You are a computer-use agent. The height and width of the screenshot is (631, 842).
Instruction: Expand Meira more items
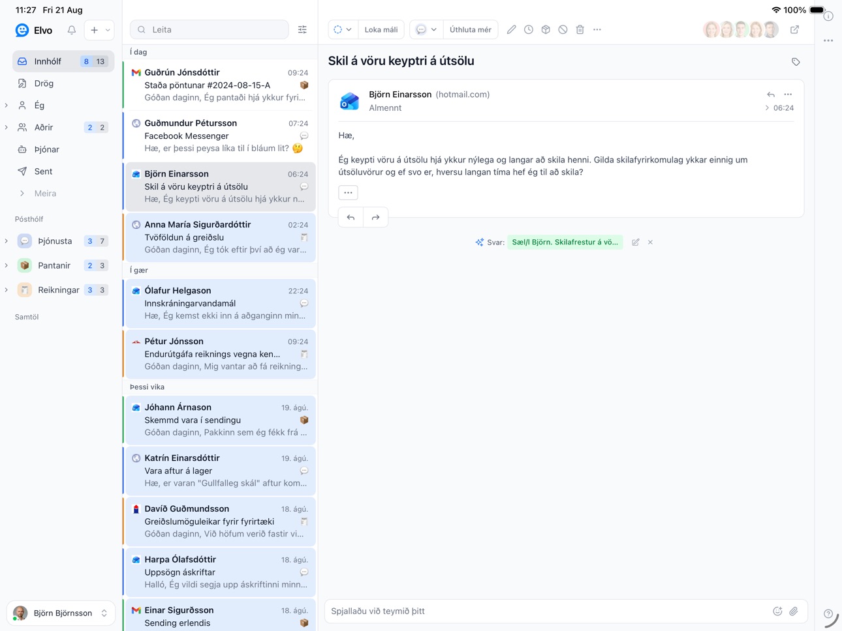click(63, 194)
